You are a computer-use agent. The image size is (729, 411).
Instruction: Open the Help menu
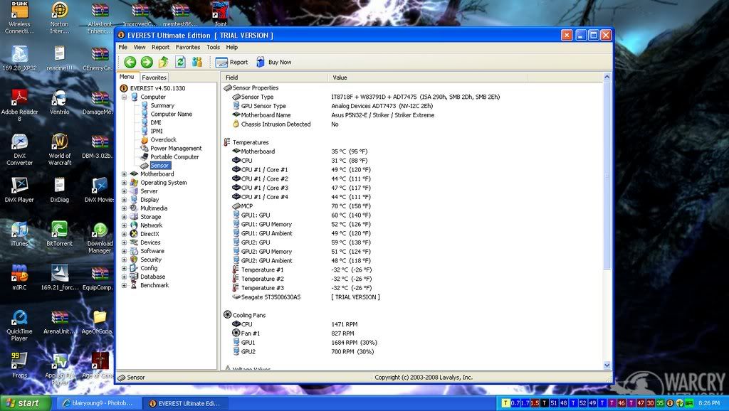click(x=232, y=47)
